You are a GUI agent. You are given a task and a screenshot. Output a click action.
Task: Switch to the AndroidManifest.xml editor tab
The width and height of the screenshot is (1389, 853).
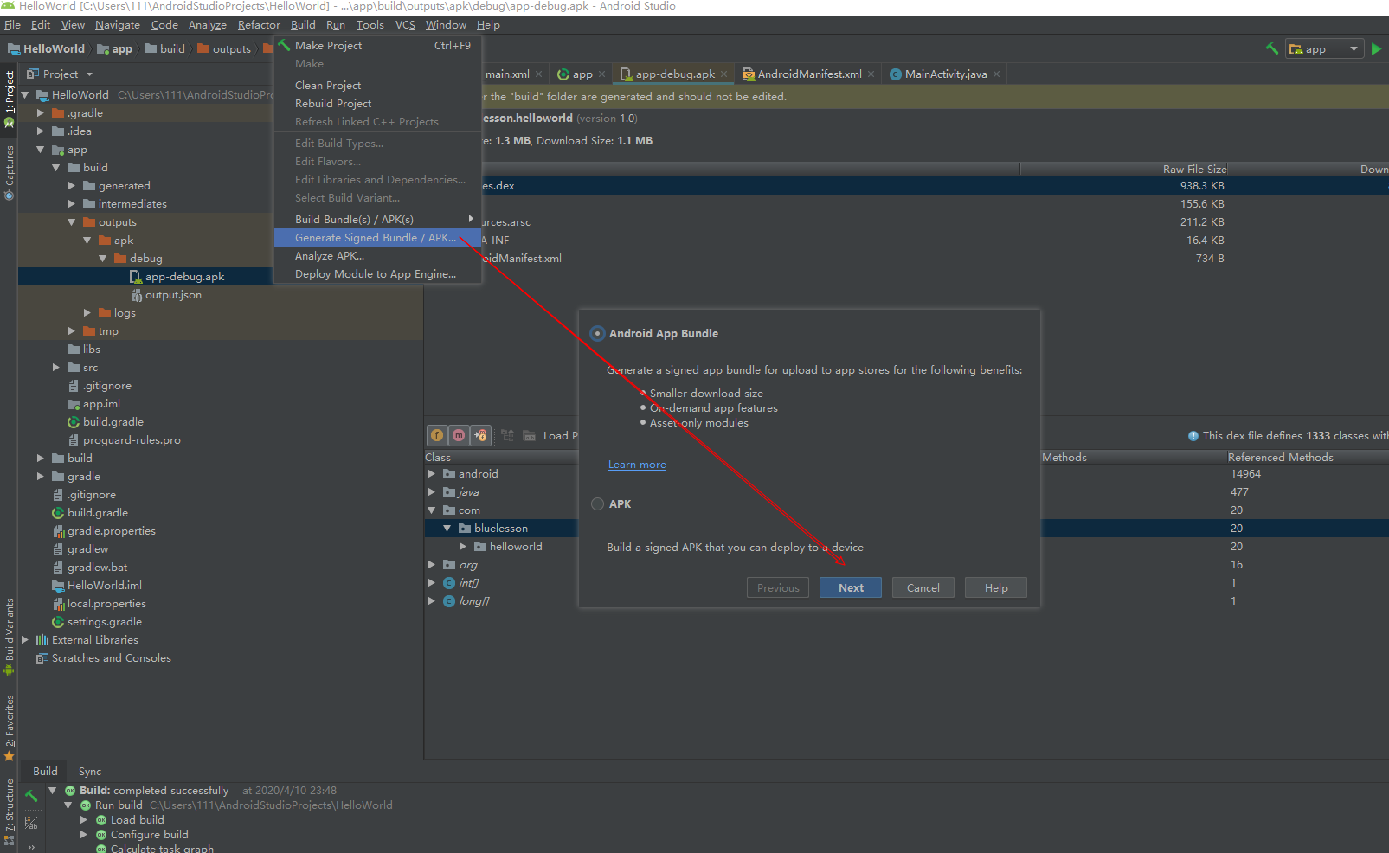pos(809,74)
